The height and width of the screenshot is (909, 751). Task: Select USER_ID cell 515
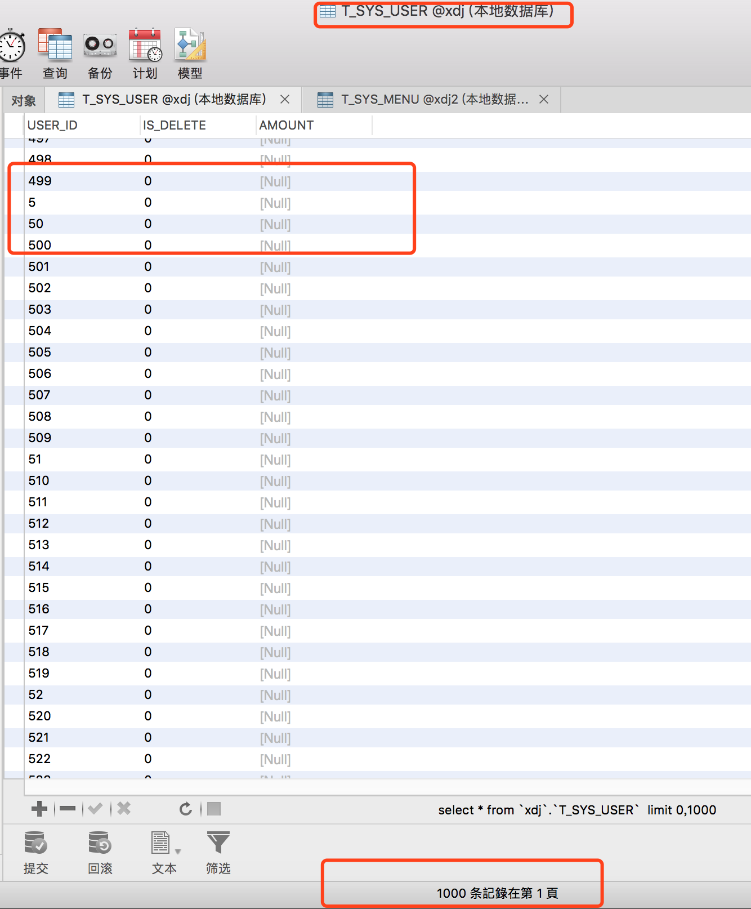[82, 587]
